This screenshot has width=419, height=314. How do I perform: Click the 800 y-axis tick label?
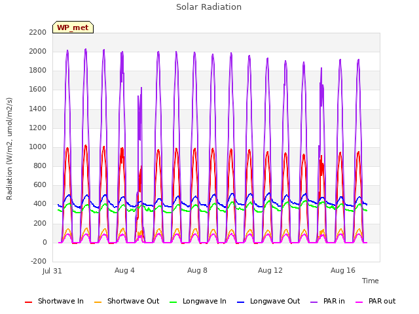pyautogui.click(x=40, y=166)
